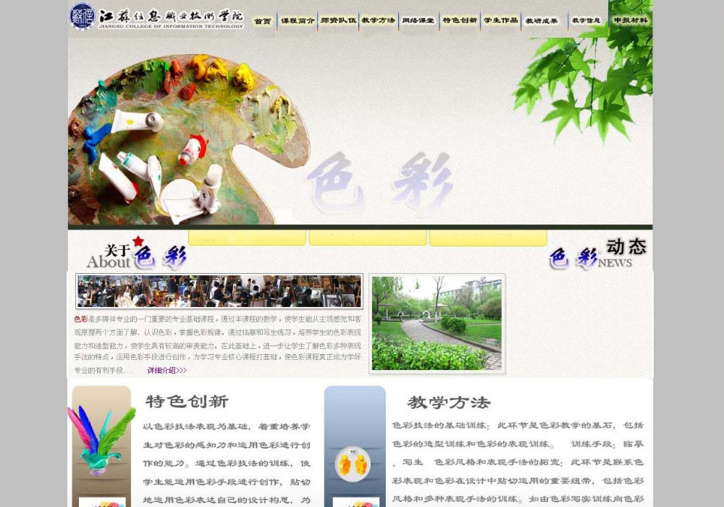The width and height of the screenshot is (724, 507).
Task: Open the 教学信息 navigation item
Action: [x=586, y=21]
